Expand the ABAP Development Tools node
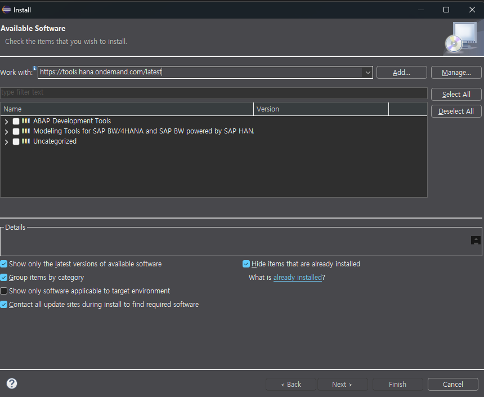This screenshot has width=484, height=397. point(6,122)
